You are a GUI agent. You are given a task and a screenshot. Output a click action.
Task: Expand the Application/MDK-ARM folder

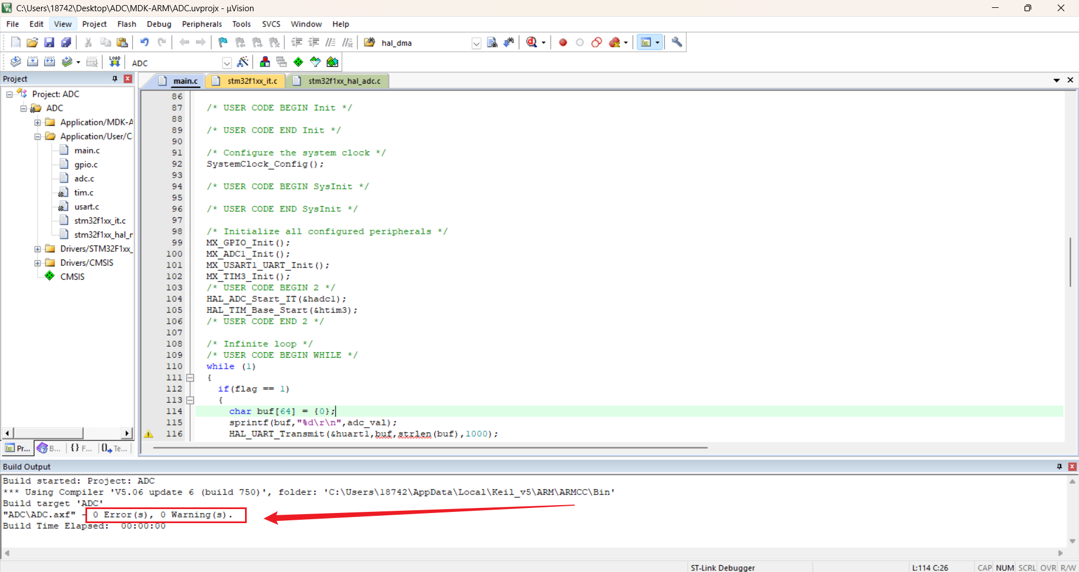point(38,122)
